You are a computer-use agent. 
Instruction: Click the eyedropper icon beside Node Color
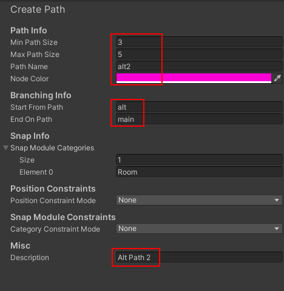[277, 78]
